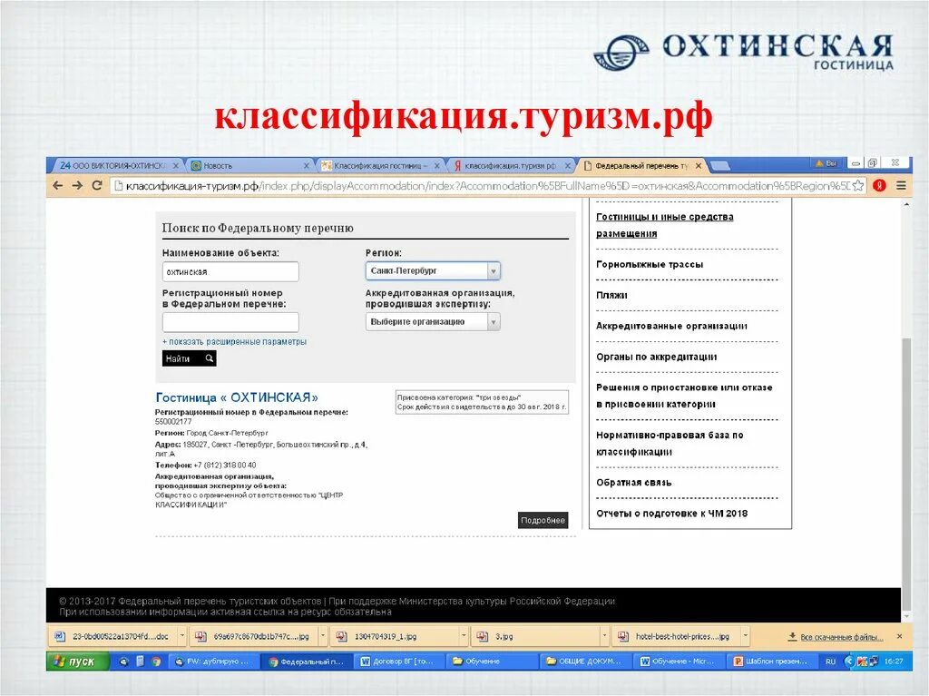Open the dropdown arrow of 69a697c8670db1b747c.jpg download

324,636
